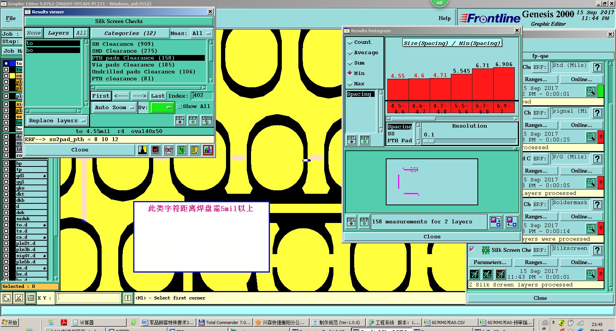The width and height of the screenshot is (616, 331).
Task: Click Last navigation button
Action: (x=158, y=96)
